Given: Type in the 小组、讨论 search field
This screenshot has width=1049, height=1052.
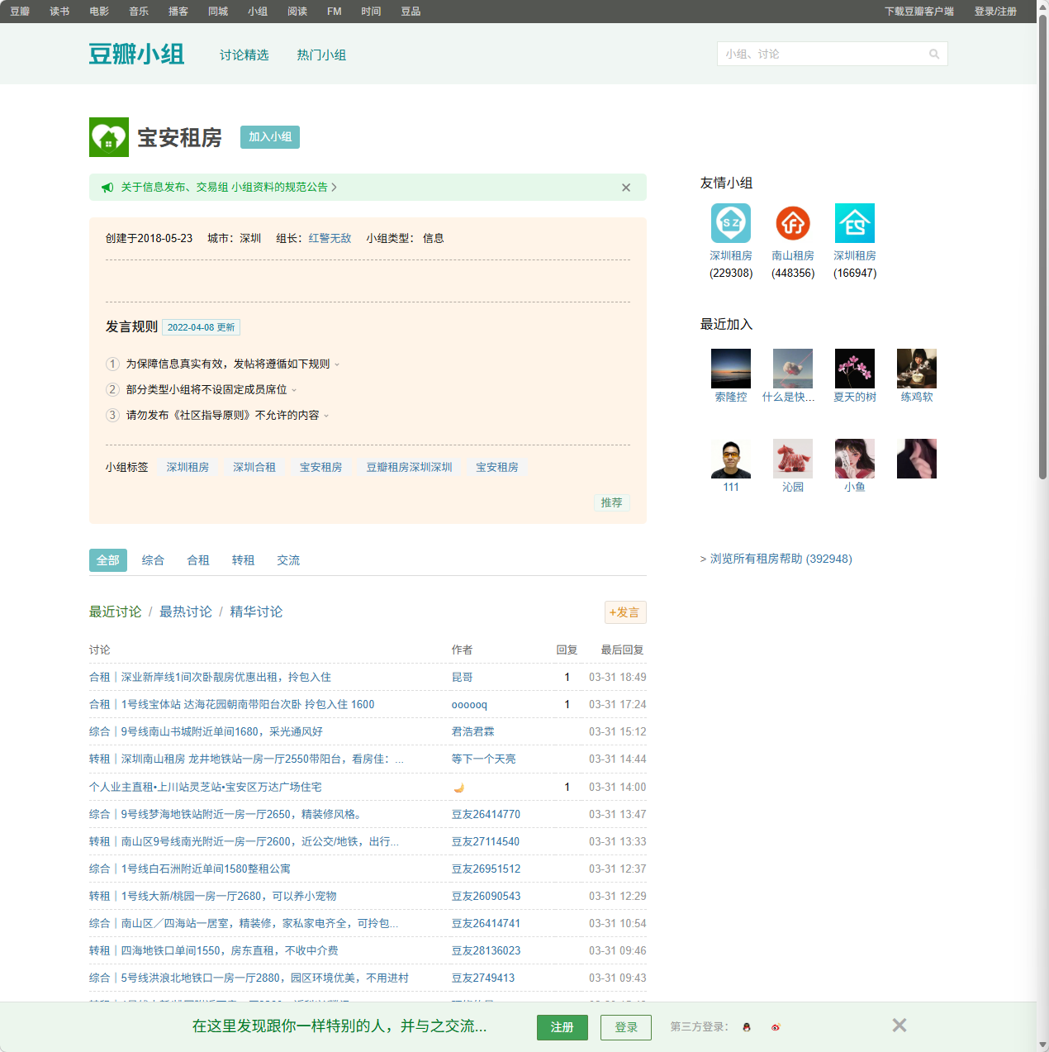Looking at the screenshot, I should point(822,55).
